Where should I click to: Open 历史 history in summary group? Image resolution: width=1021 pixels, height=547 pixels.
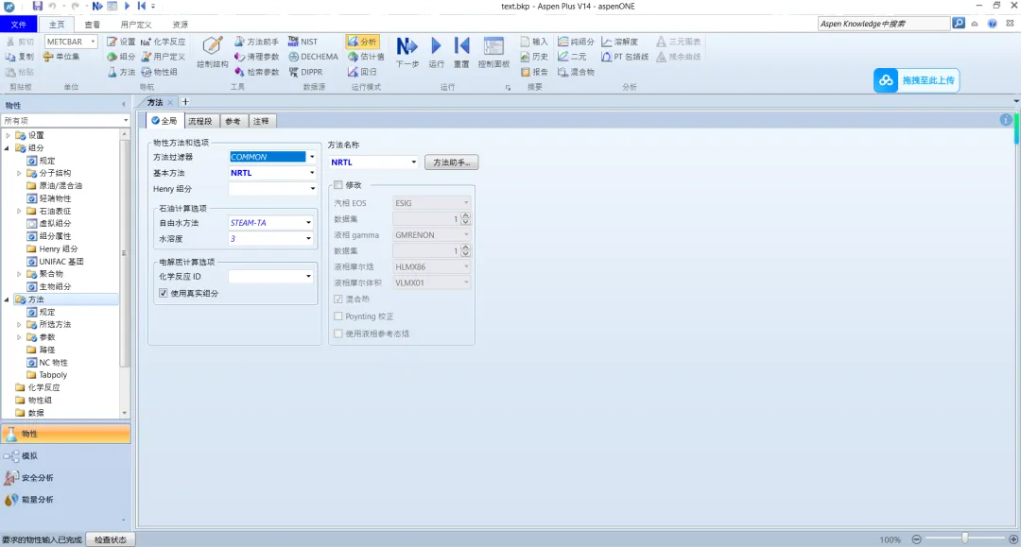tap(534, 57)
